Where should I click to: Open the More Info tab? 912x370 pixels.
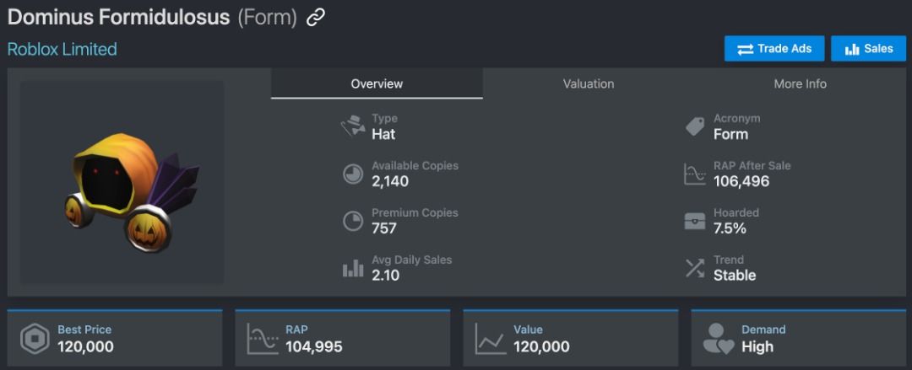800,83
